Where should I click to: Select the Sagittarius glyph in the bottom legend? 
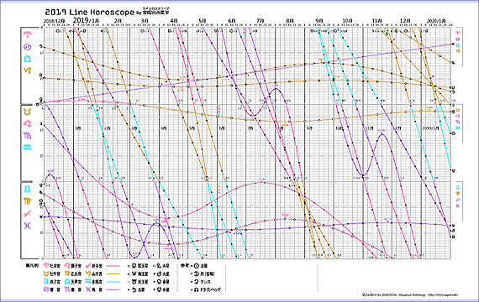pyautogui.click(x=88, y=266)
